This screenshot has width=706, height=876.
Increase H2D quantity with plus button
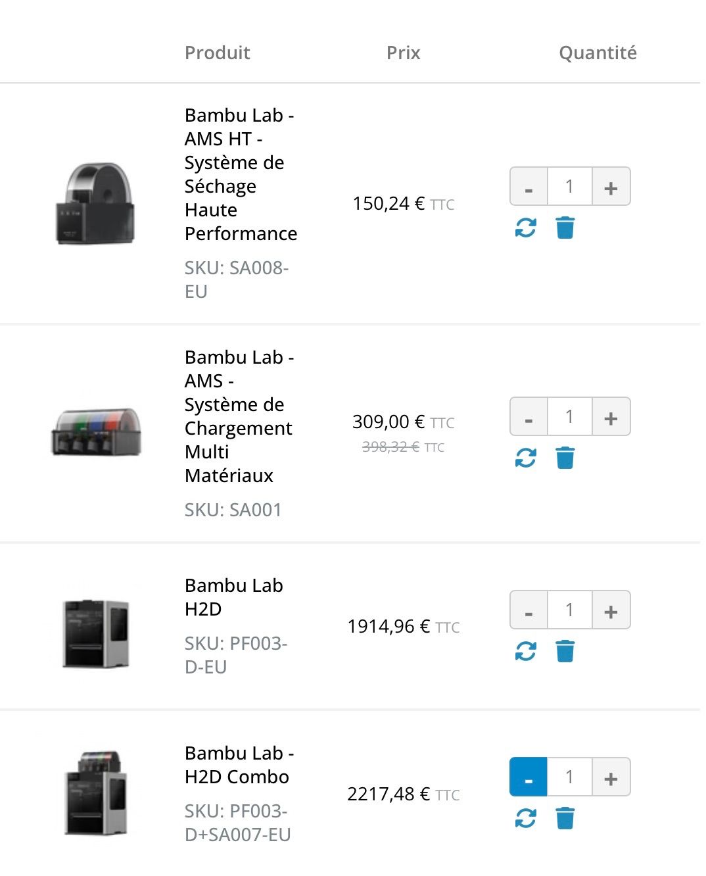click(611, 610)
